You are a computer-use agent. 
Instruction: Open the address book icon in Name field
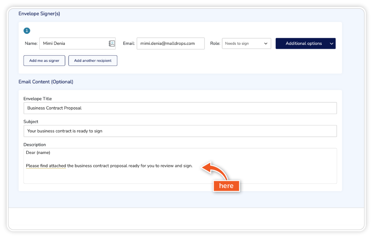(x=112, y=43)
